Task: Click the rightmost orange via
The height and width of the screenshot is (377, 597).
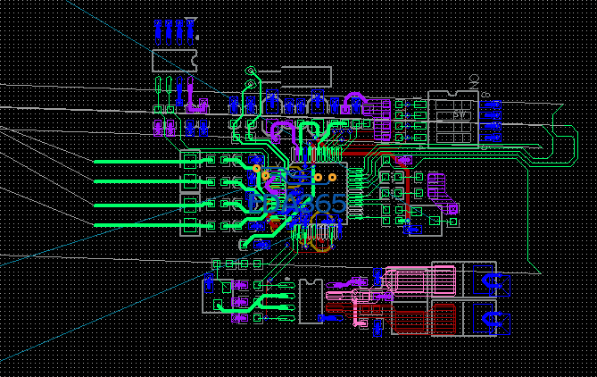Action: [332, 177]
